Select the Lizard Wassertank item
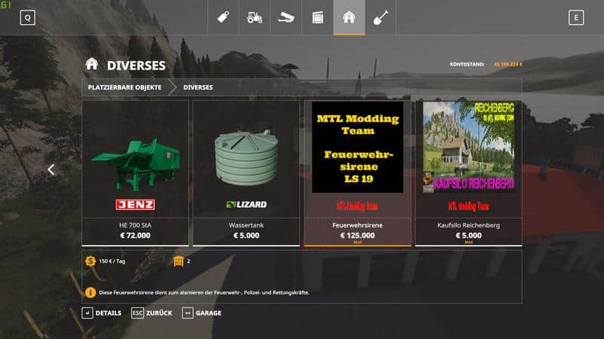 pos(246,173)
